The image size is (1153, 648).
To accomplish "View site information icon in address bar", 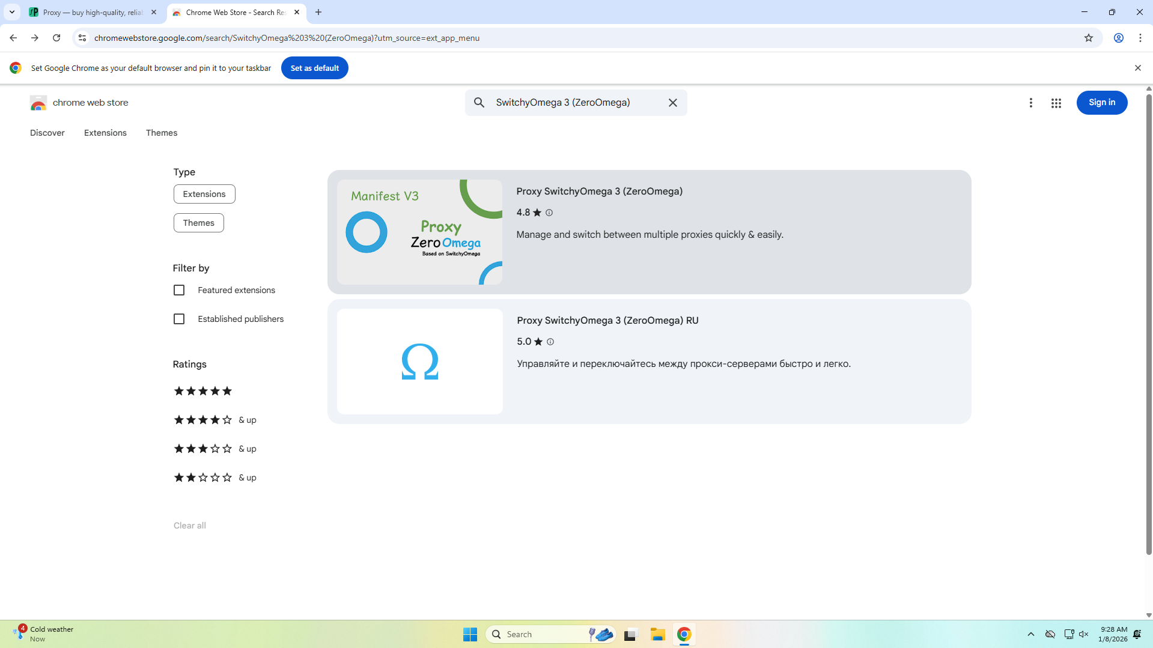I will 82,38.
